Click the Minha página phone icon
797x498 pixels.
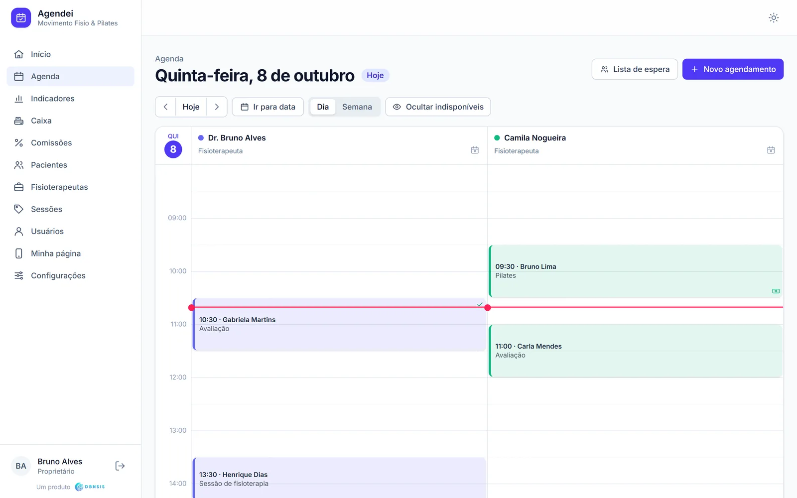[x=19, y=253]
